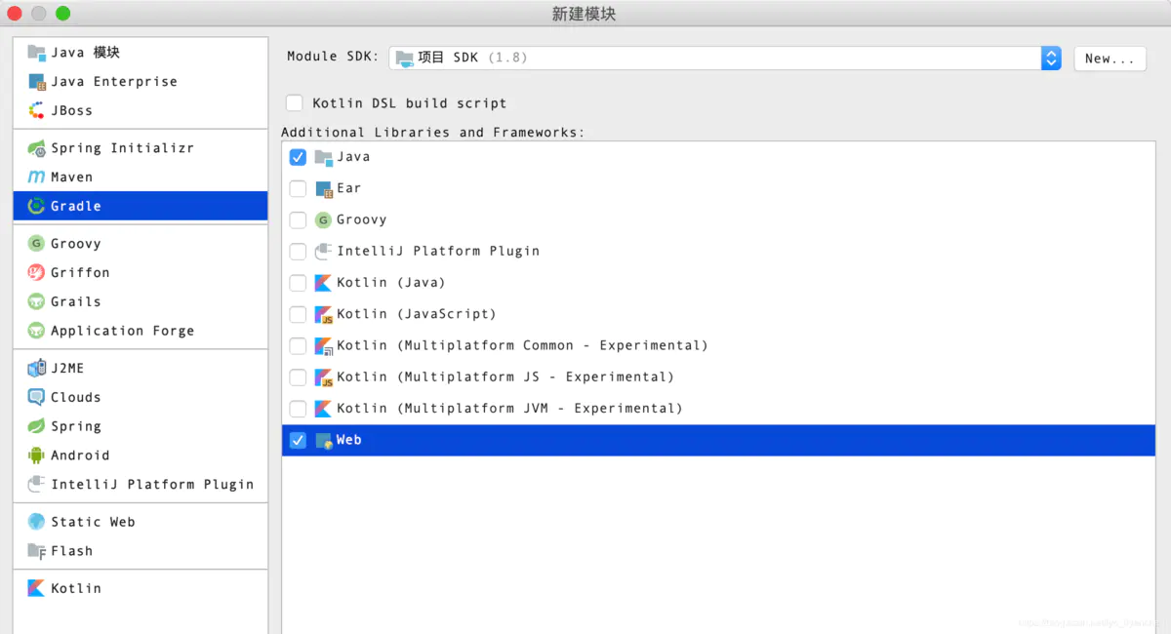The height and width of the screenshot is (634, 1171).
Task: Check Kotlin Multiplatform JS Experimental checkbox
Action: [x=298, y=377]
